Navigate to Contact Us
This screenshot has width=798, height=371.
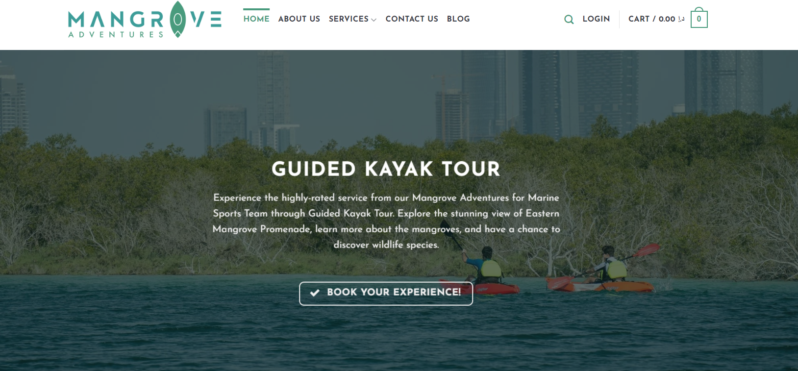click(x=412, y=19)
